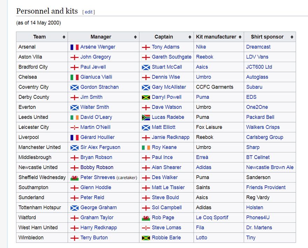Viewport: 308px width, 248px height.
Task: Click the Scottish flag beside Sir Alex Ferguson
Action: [x=74, y=147]
